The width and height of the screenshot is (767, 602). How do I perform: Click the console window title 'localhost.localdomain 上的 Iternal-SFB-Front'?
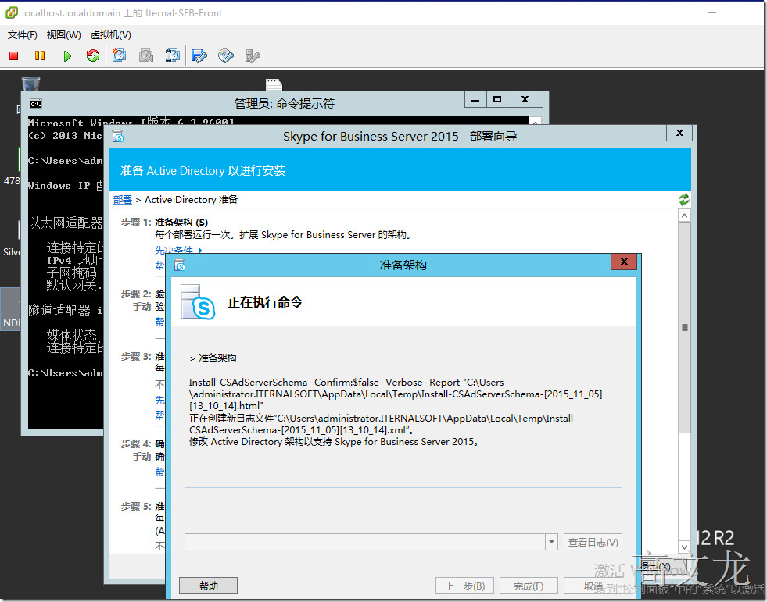pyautogui.click(x=122, y=13)
